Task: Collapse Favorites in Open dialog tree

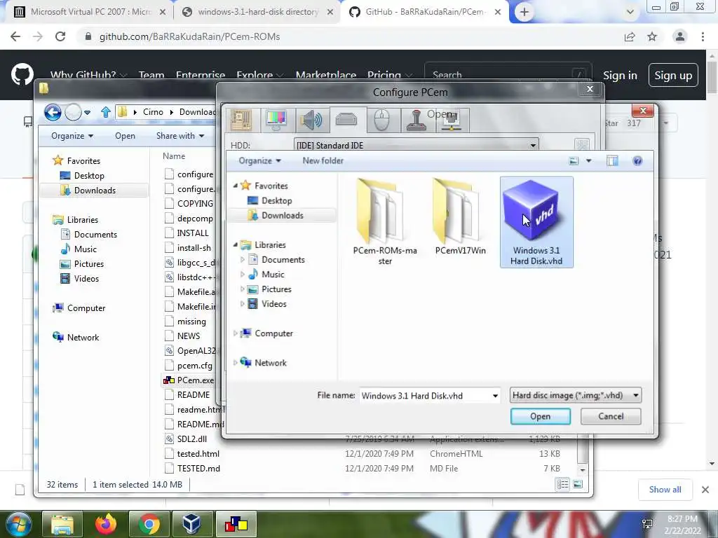Action: click(236, 186)
